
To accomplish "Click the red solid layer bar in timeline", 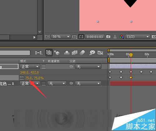I will pyautogui.click(x=133, y=83).
